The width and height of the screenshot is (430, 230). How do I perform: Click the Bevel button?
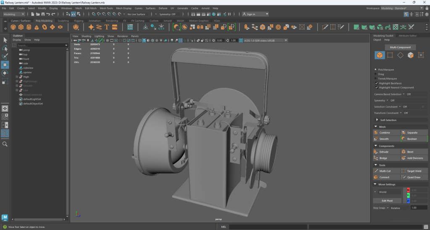point(414,152)
